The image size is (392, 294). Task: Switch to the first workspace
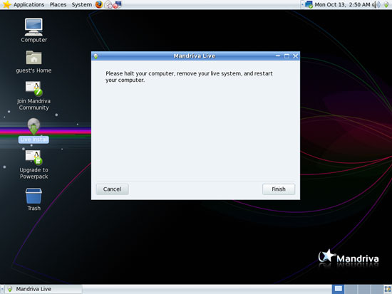click(339, 289)
